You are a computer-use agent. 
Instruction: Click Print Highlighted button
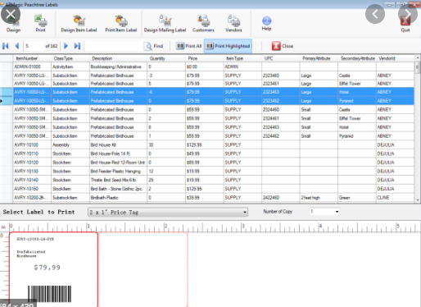[x=228, y=46]
